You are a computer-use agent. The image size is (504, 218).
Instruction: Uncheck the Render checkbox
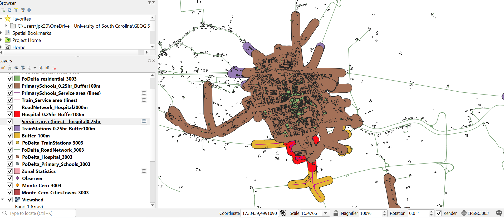[x=439, y=213]
